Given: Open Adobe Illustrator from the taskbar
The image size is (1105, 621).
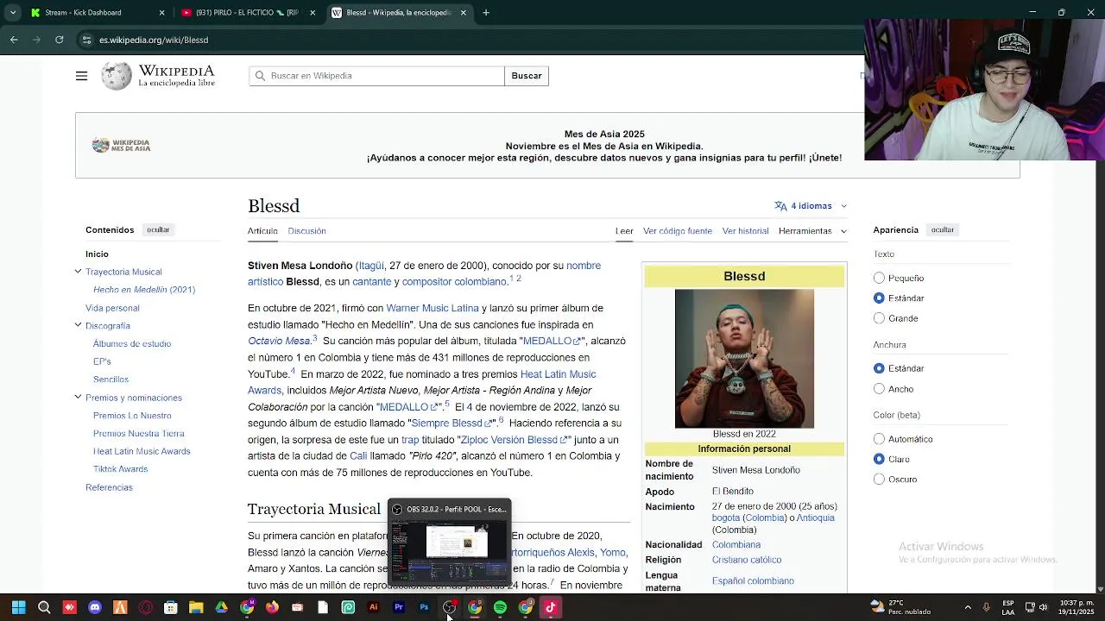Looking at the screenshot, I should [373, 607].
